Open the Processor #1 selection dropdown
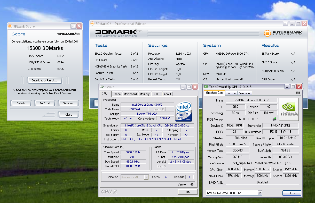Viewport: 315px width, 203px height. (x=146, y=177)
